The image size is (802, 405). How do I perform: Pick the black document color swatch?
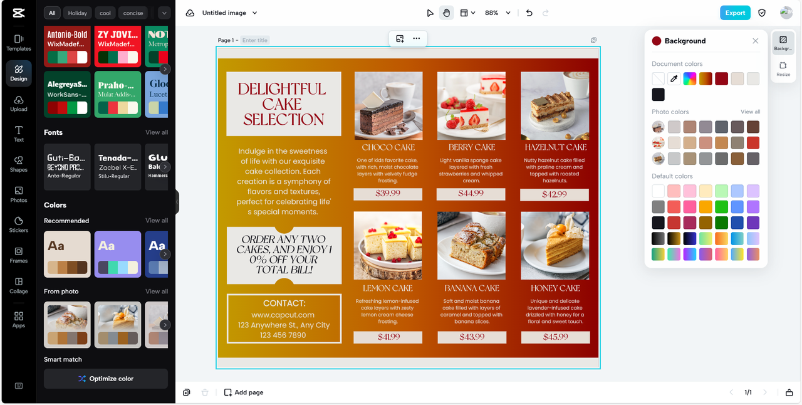(x=658, y=95)
